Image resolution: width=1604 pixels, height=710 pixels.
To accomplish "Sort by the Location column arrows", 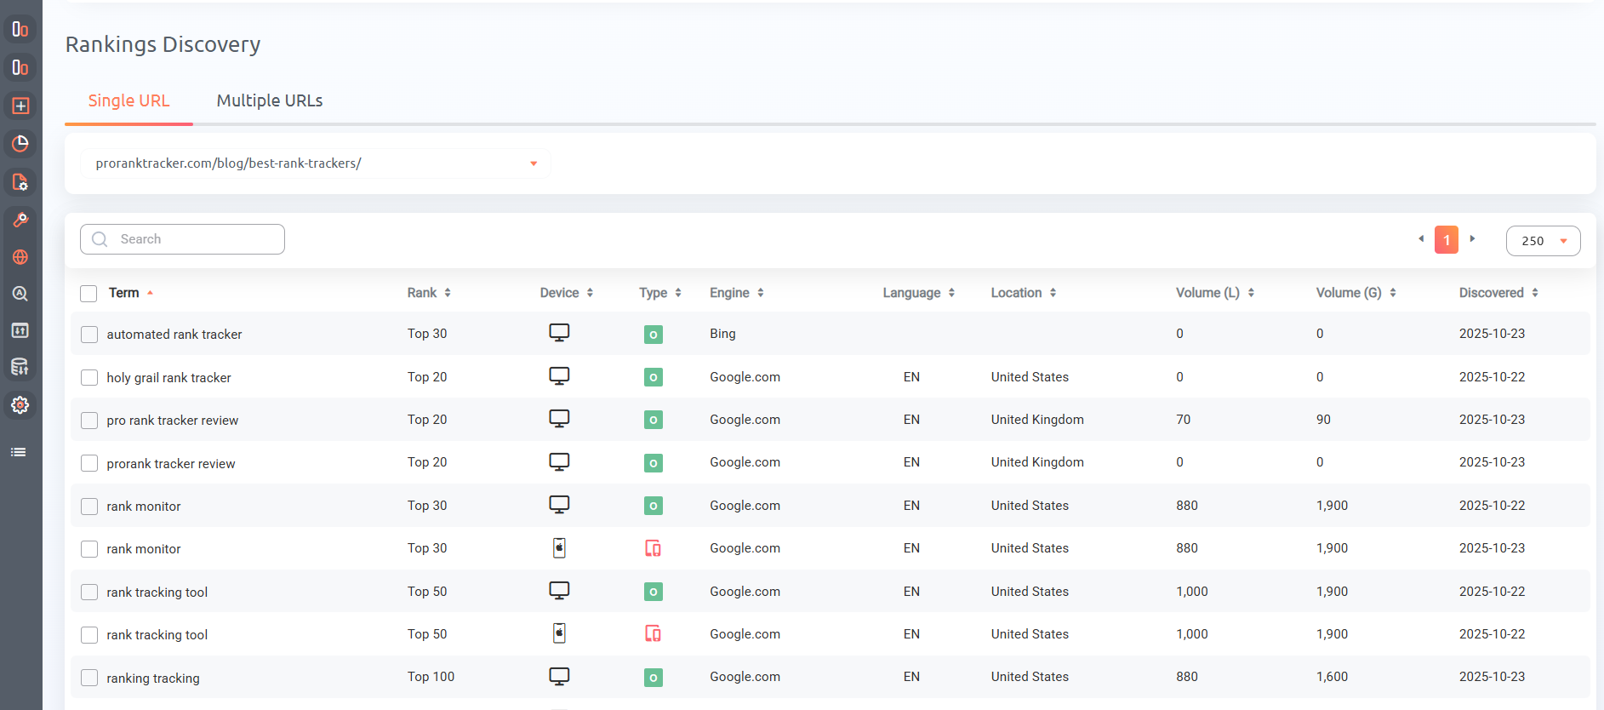I will (1053, 293).
